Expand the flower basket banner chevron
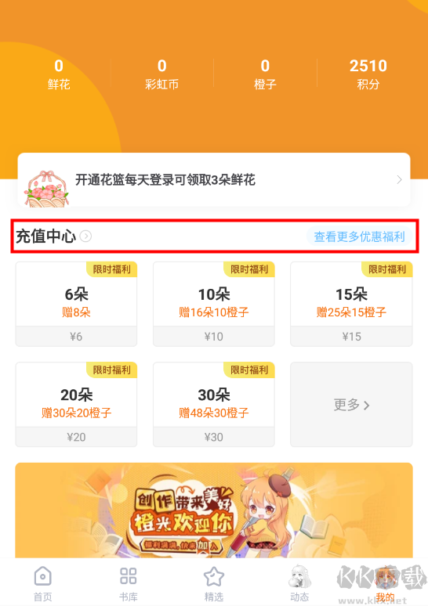The image size is (428, 606). tap(399, 180)
